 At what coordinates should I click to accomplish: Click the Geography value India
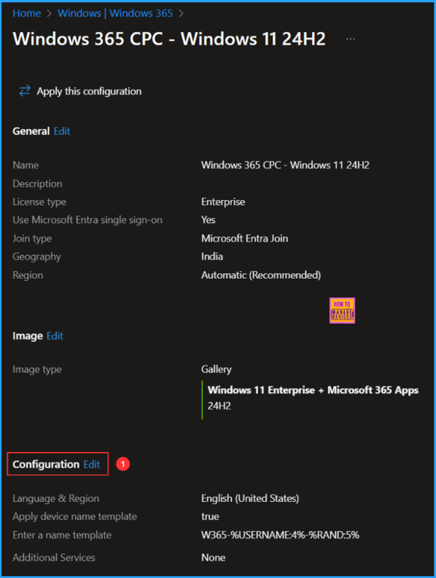click(212, 256)
